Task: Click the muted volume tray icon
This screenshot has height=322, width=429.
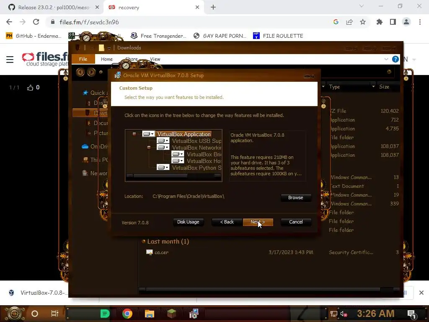Action: [x=344, y=314]
